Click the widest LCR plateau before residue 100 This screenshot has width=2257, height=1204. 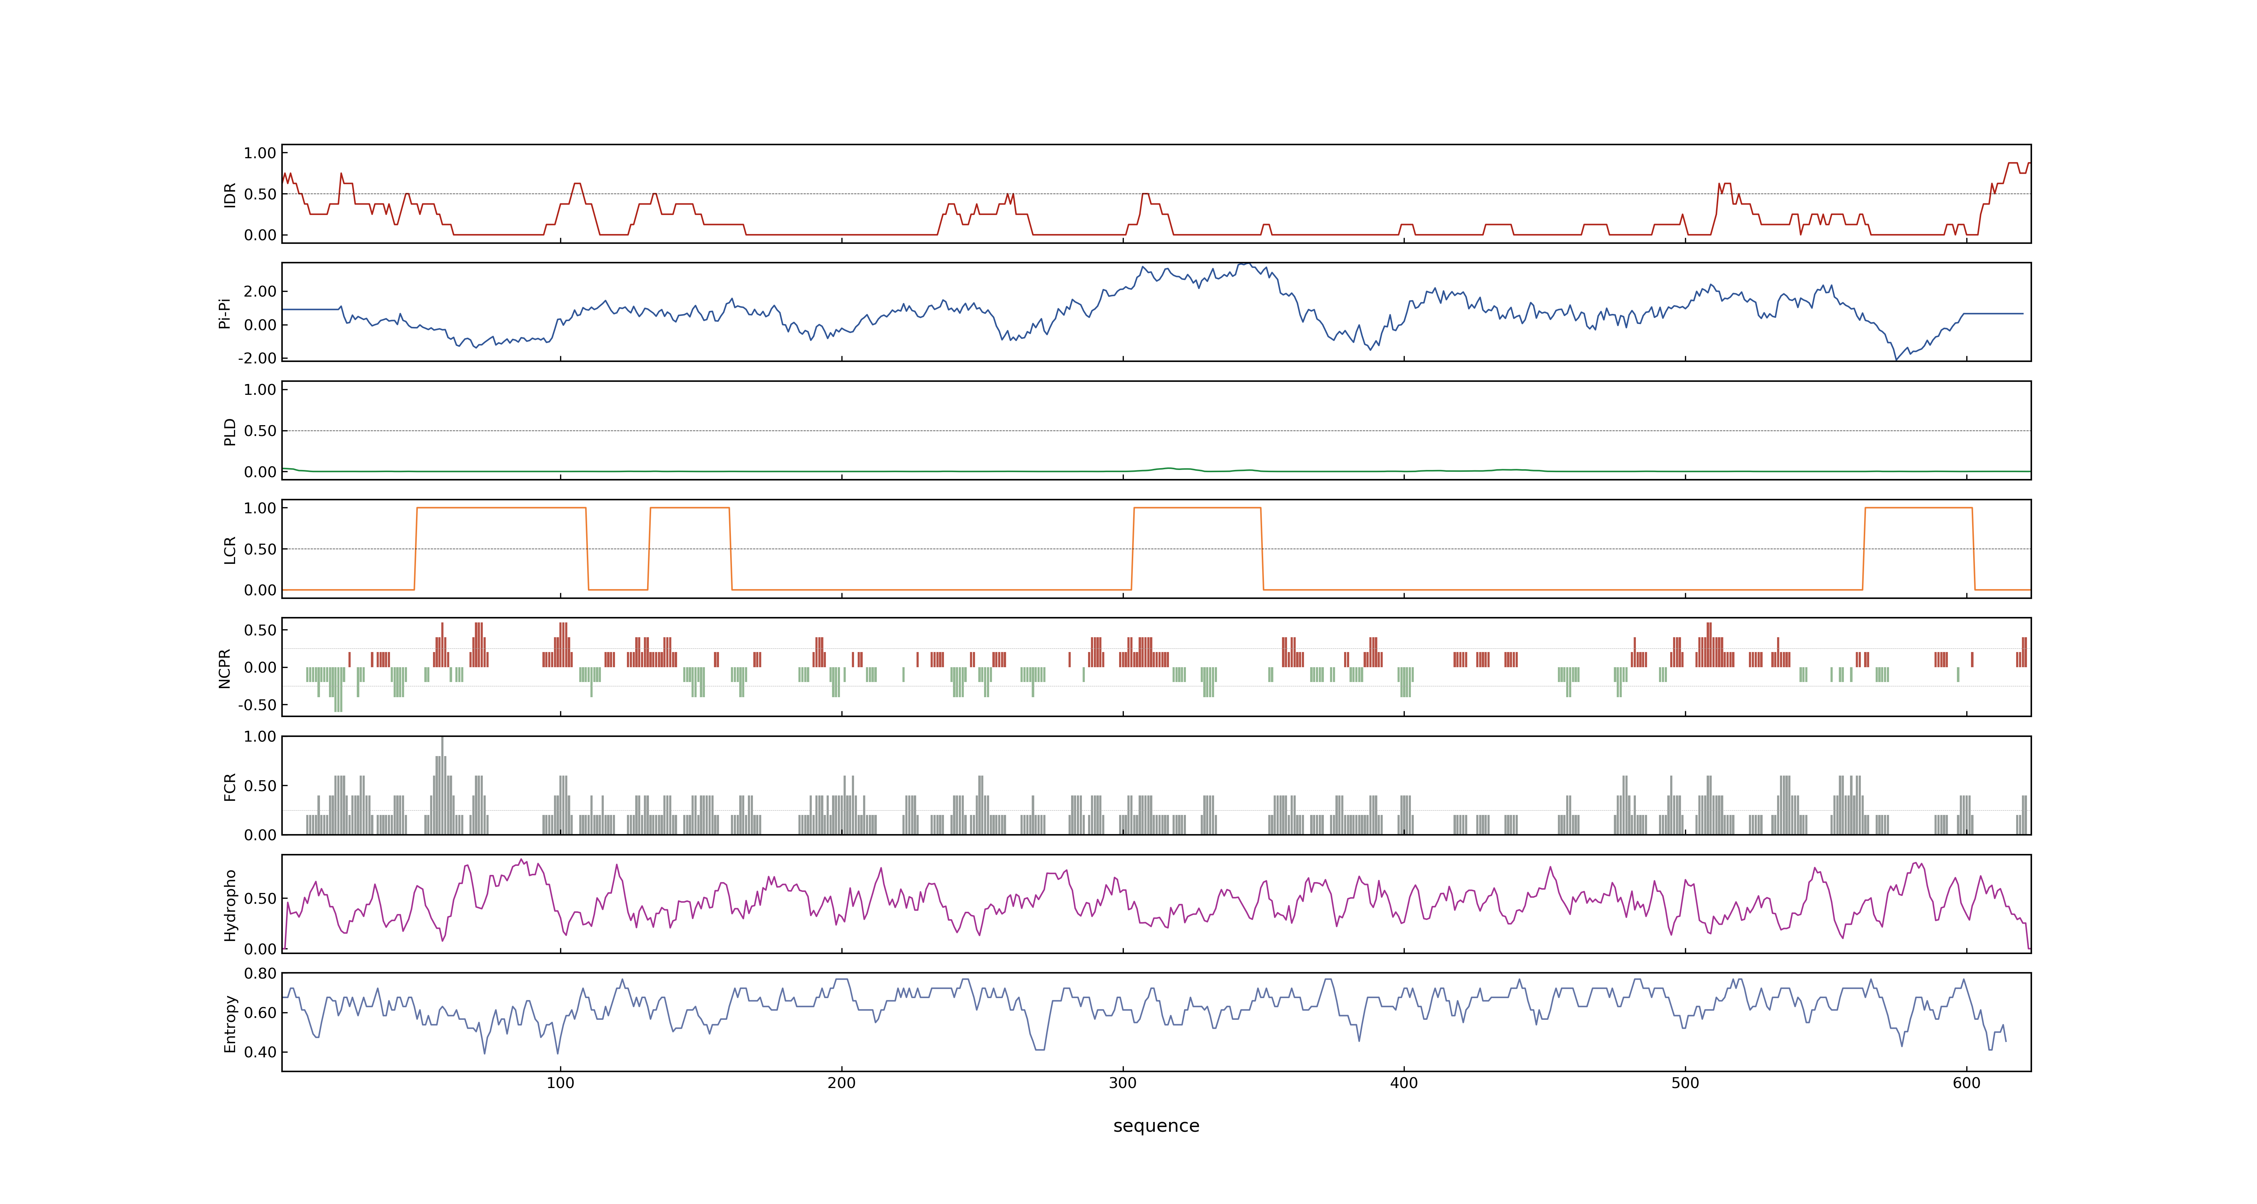[501, 508]
